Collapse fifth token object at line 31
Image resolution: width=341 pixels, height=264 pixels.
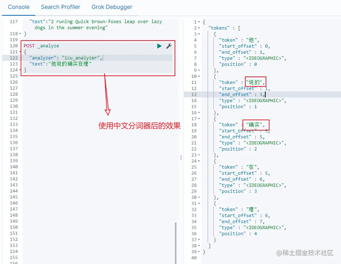click(199, 204)
